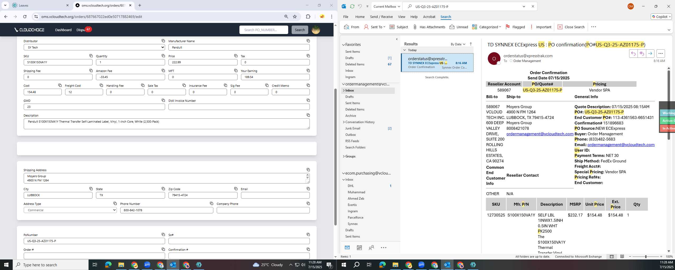675x270 pixels.
Task: Copy the Description text
Action: pos(308,115)
